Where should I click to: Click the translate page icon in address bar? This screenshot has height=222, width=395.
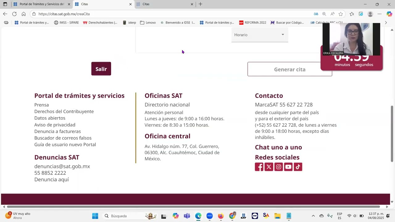pos(316,14)
